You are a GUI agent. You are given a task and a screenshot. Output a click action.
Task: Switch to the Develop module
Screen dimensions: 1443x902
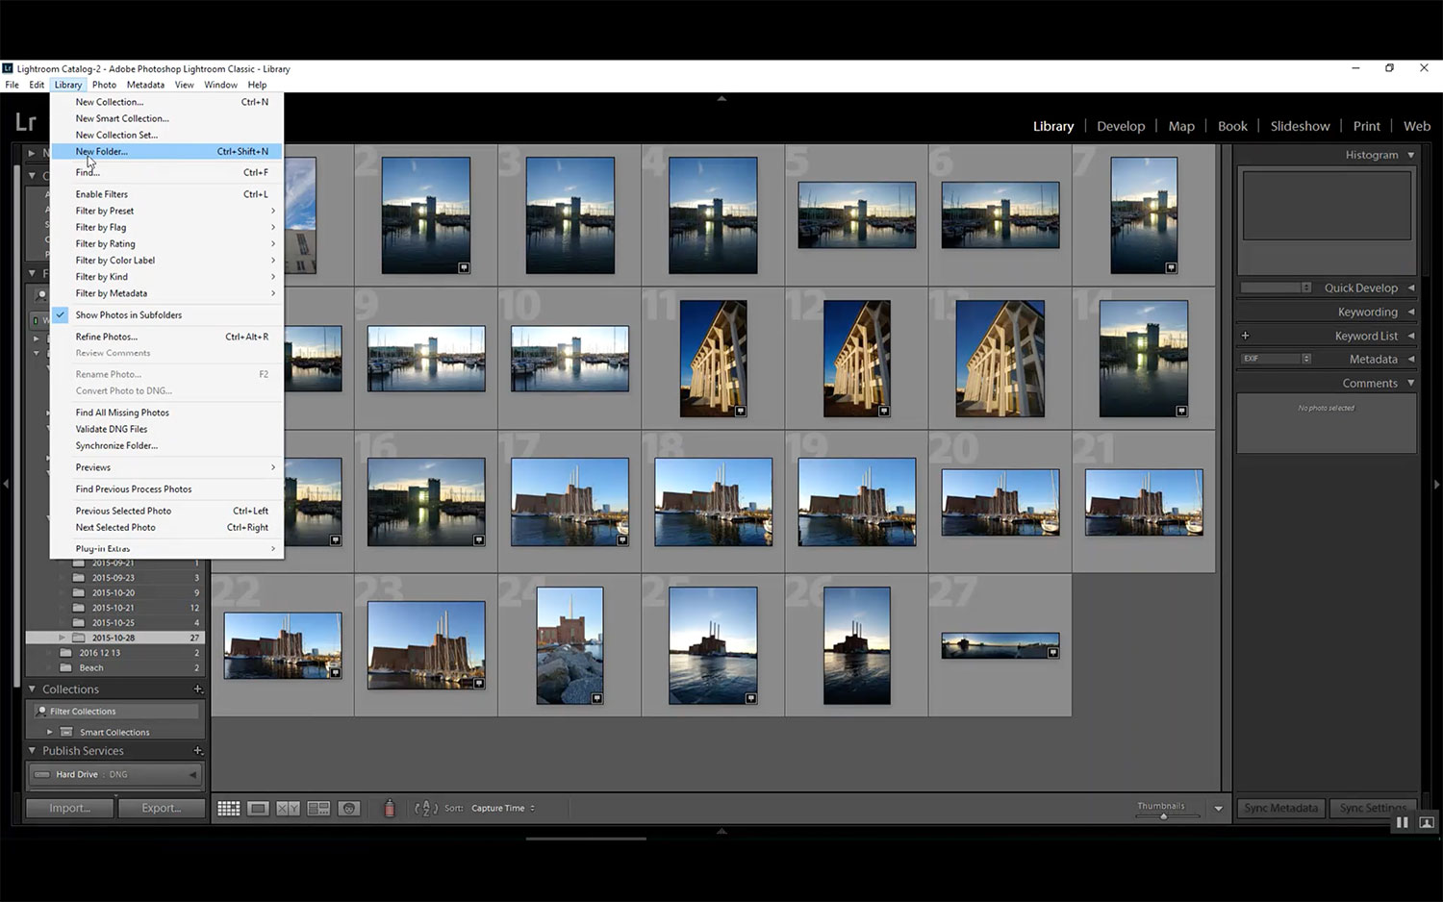point(1121,126)
